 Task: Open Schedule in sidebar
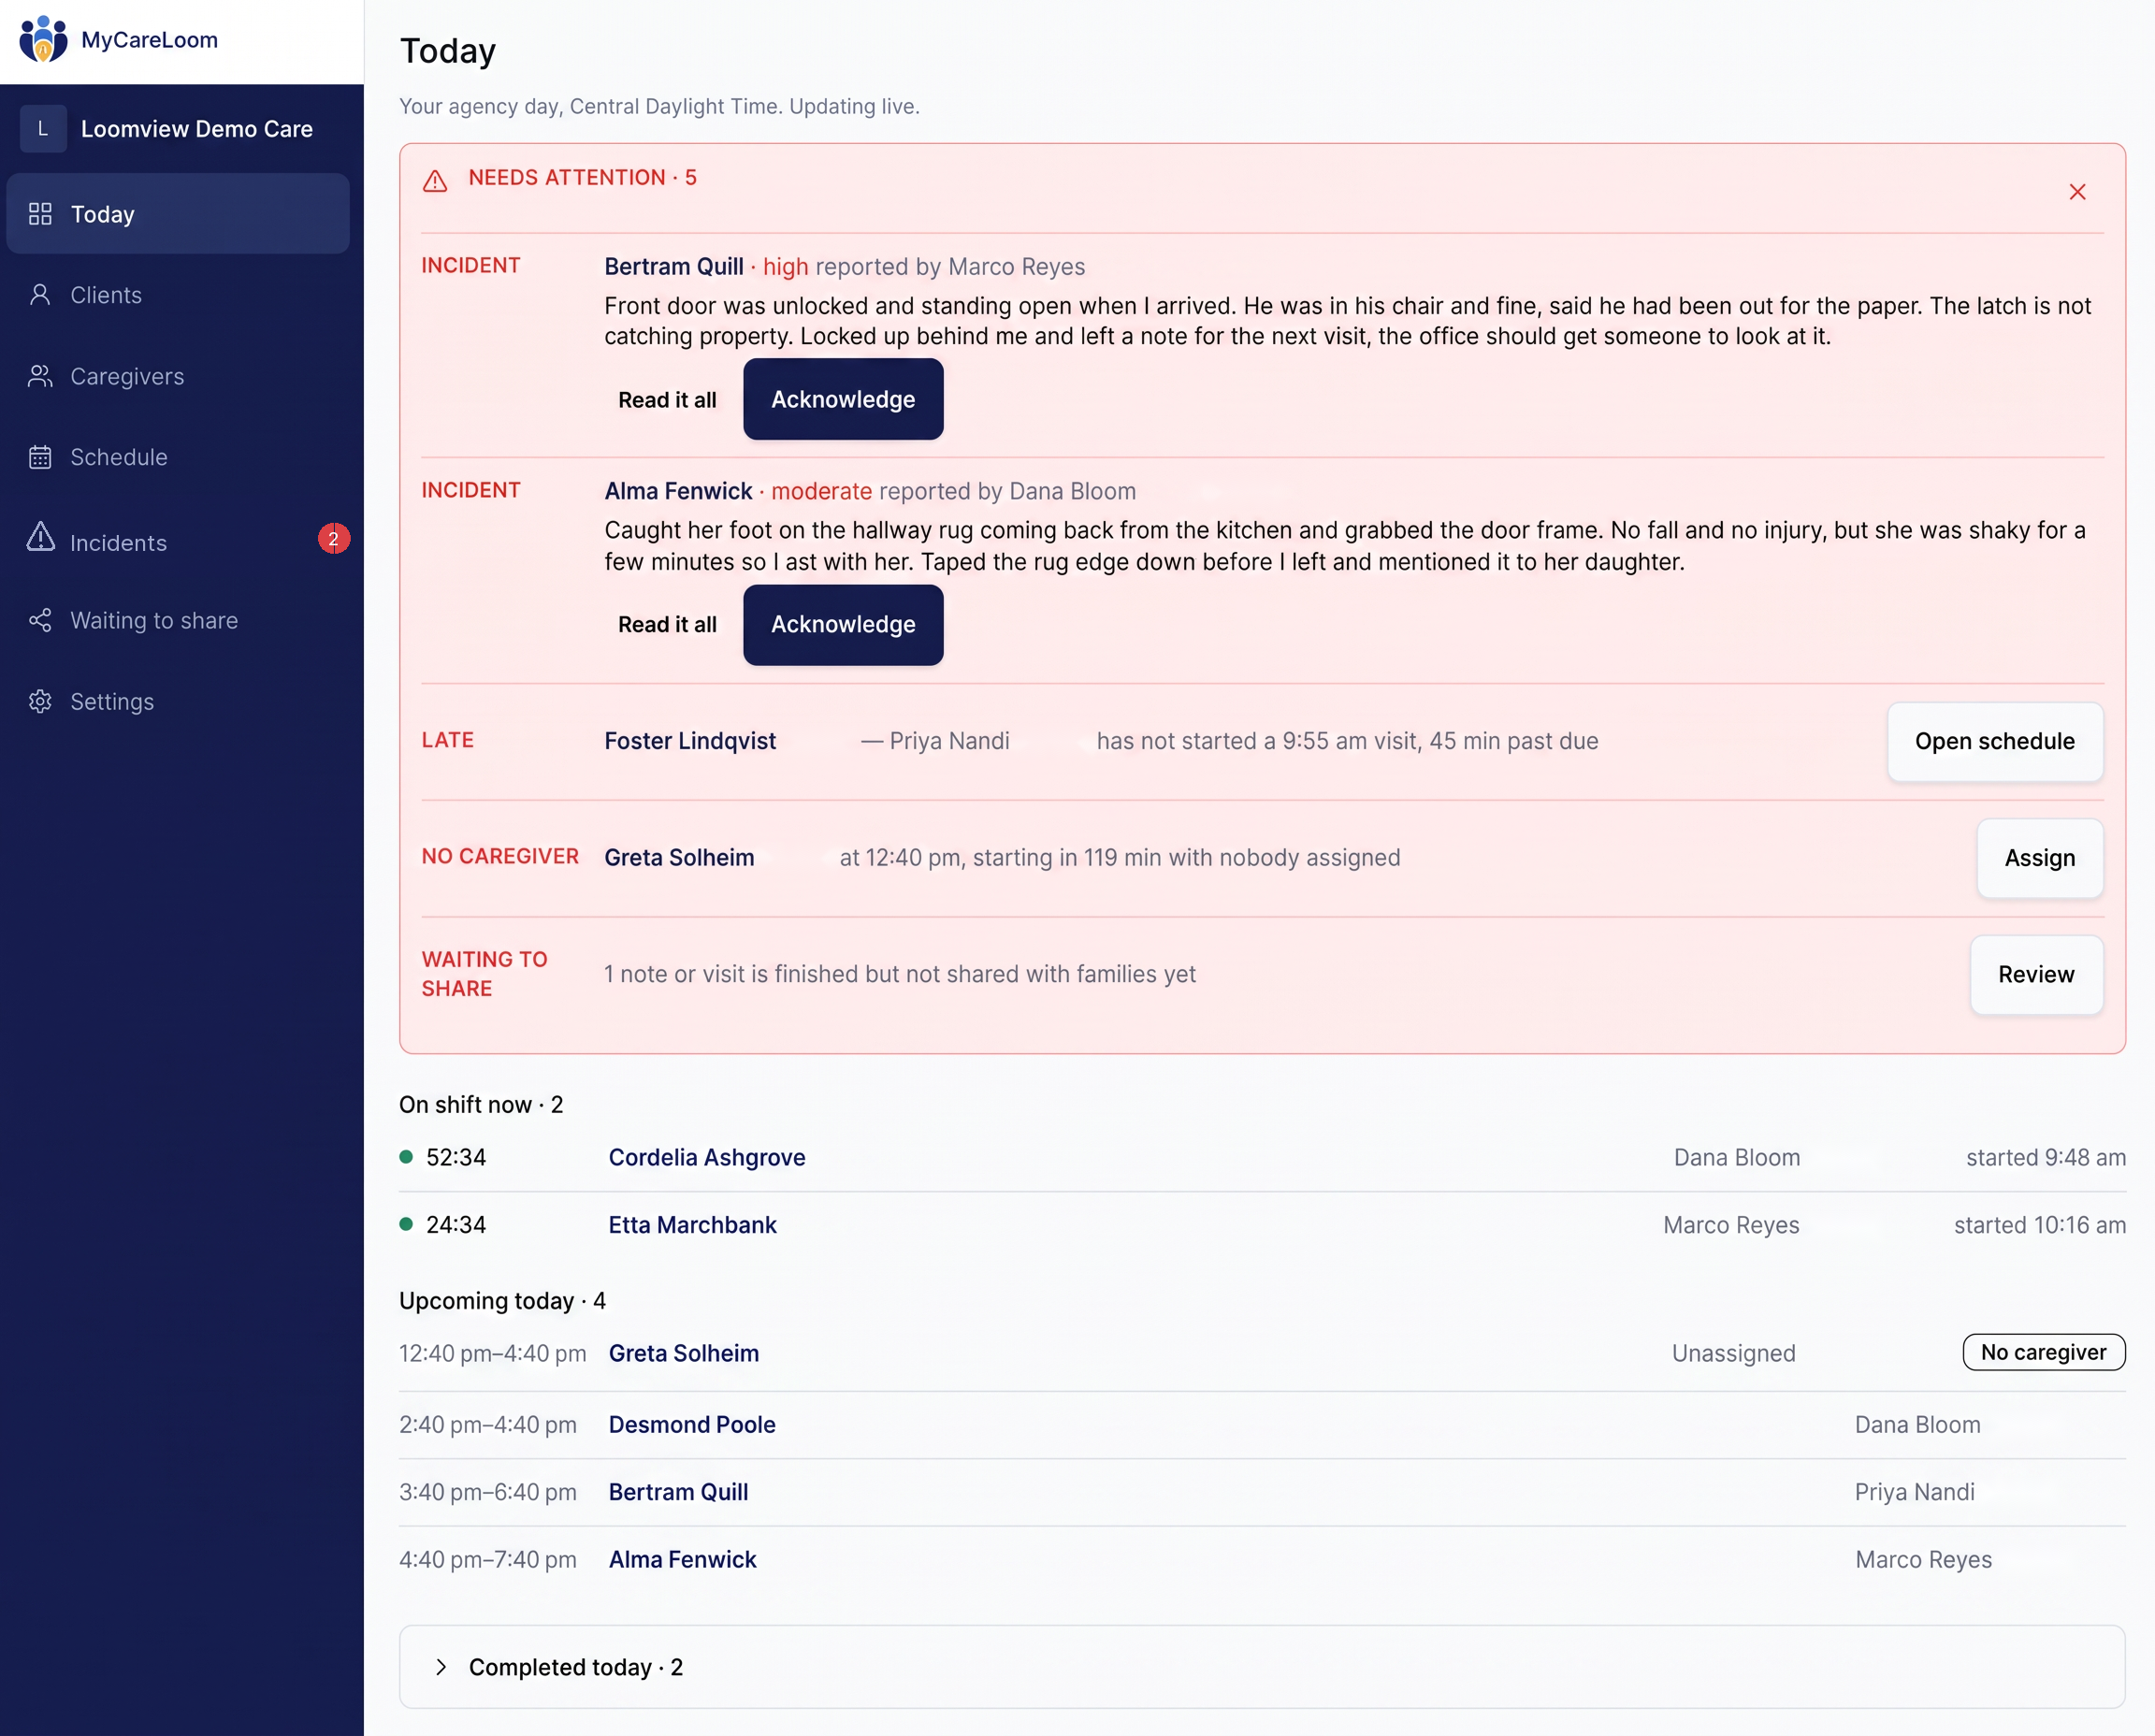coord(178,457)
